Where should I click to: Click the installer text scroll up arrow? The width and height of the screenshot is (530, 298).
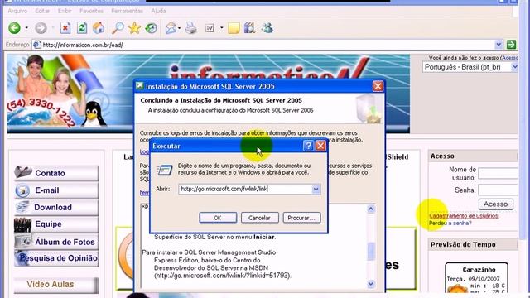coord(371,209)
